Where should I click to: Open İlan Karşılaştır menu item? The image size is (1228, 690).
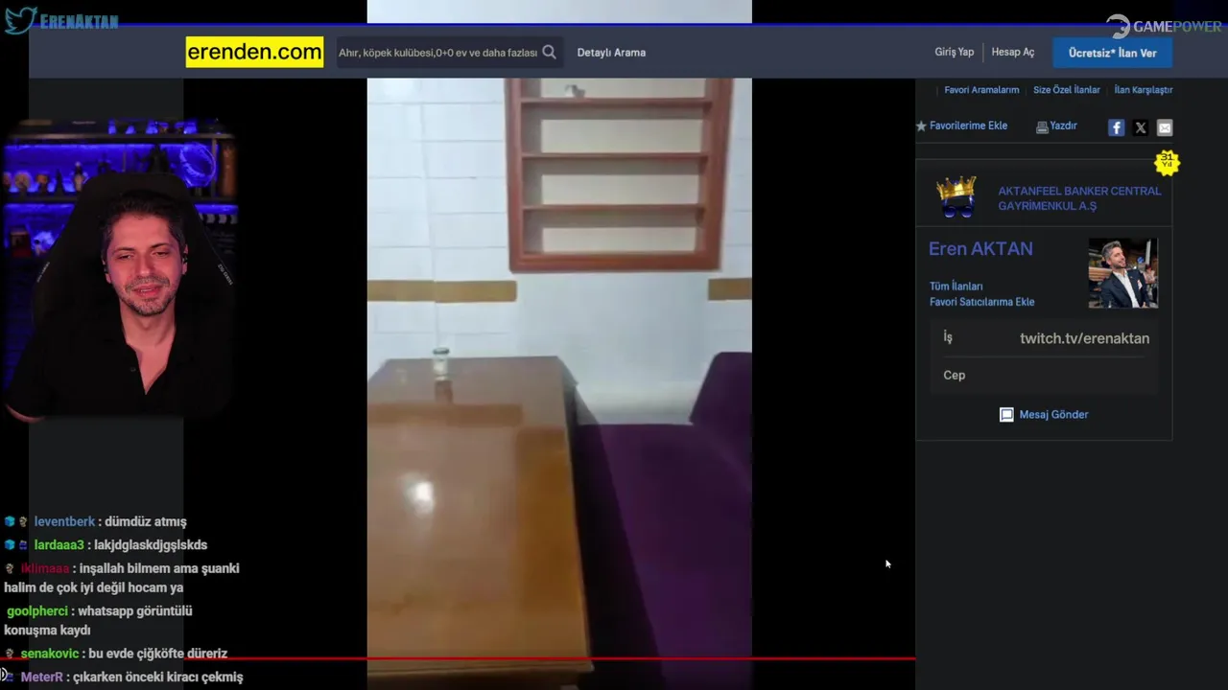1143,90
